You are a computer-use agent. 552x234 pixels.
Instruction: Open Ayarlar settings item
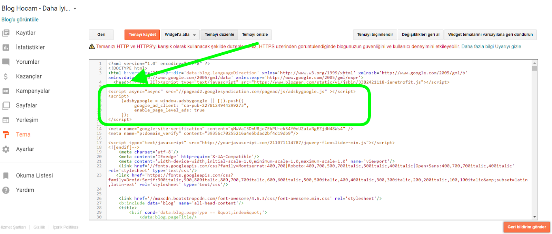point(25,149)
